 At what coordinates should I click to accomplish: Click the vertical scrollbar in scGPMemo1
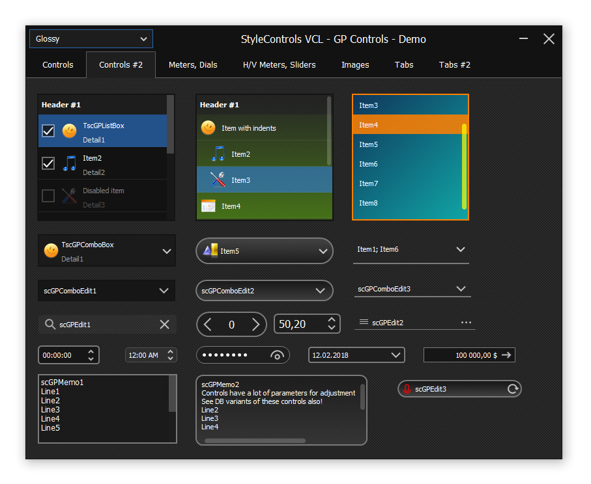[172, 394]
